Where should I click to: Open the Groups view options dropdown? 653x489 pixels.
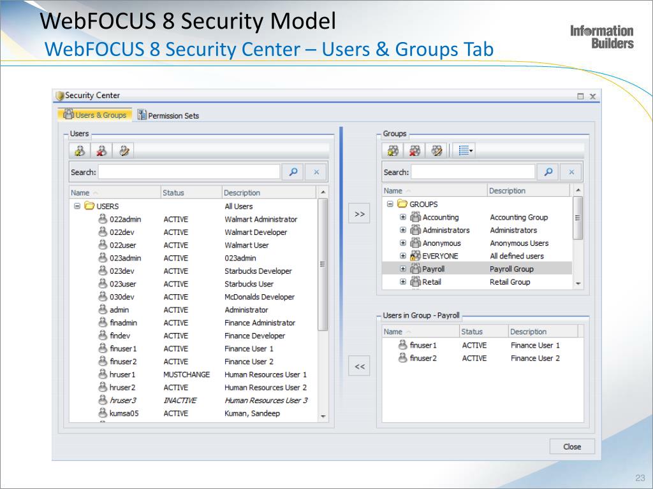465,150
